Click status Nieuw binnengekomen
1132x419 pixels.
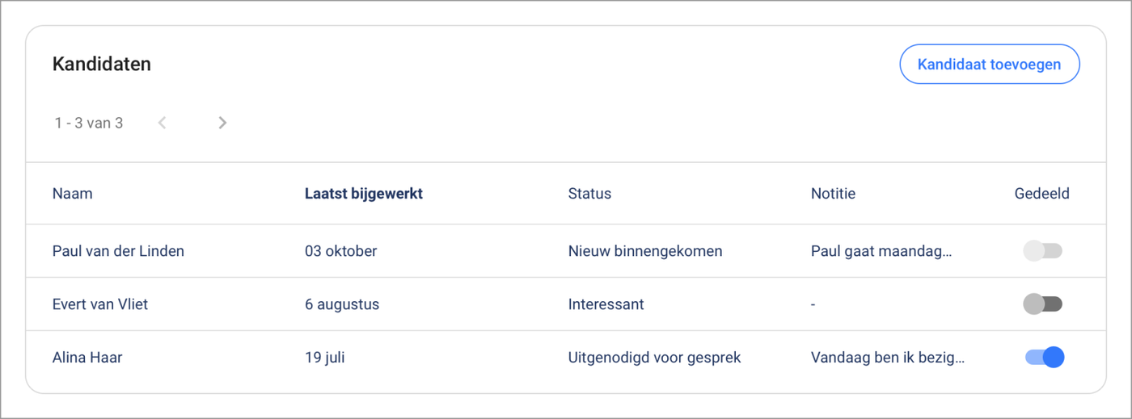click(645, 251)
